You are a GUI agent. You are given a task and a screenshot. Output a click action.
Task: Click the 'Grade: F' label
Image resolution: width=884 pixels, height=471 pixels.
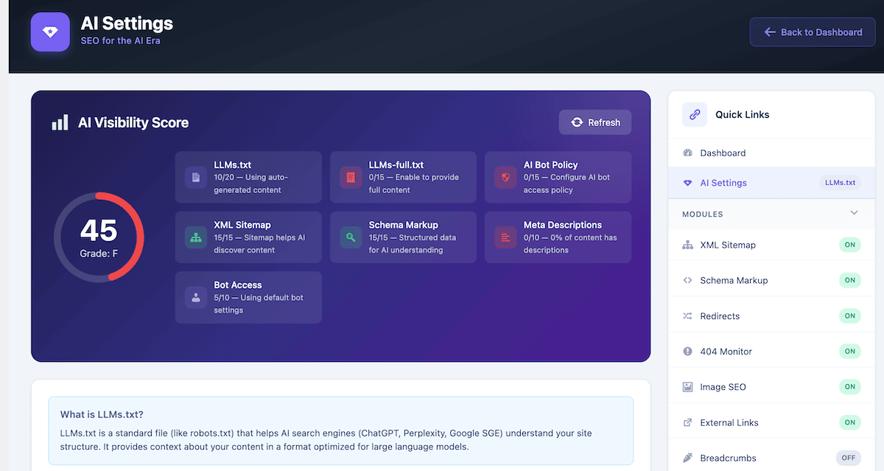coord(99,254)
